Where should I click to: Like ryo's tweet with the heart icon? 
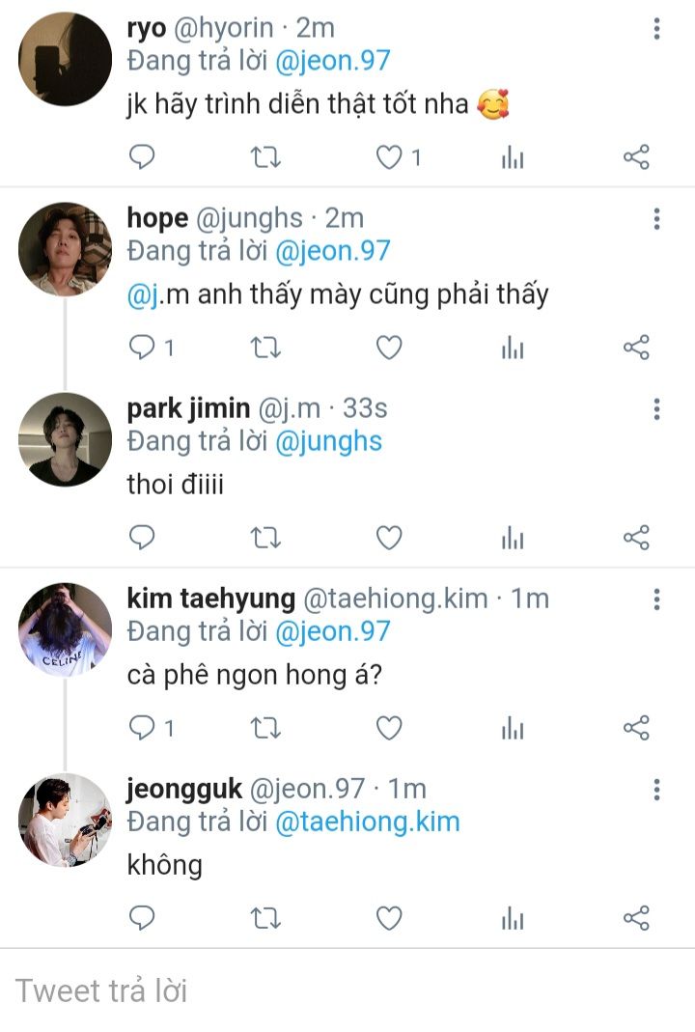388,157
